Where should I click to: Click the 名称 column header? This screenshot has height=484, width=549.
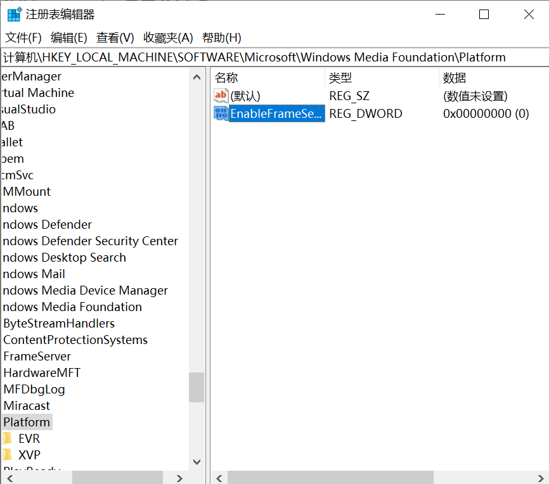coord(269,78)
